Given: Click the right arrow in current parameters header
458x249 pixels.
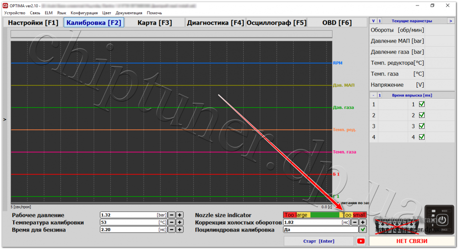Looking at the screenshot, I should coord(451,21).
